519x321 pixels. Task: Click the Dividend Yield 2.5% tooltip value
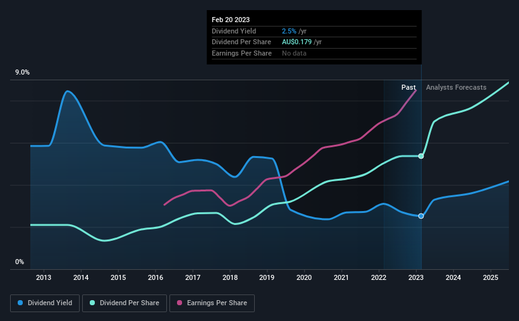click(289, 31)
